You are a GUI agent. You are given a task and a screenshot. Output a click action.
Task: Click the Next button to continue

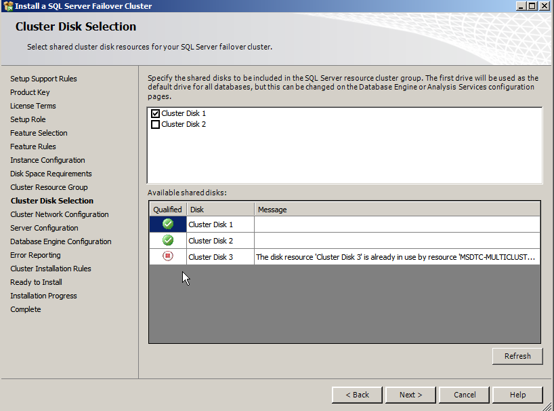pos(410,394)
